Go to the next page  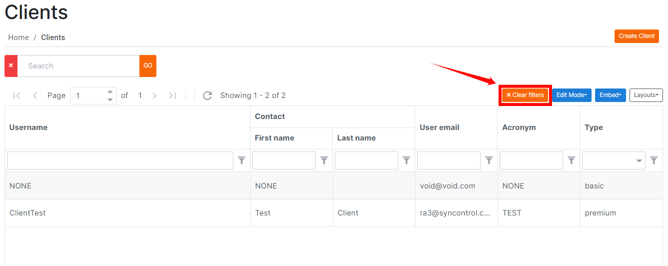[155, 95]
